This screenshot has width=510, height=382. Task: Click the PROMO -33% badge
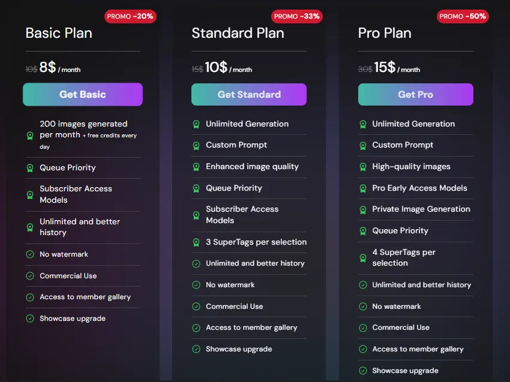[296, 16]
